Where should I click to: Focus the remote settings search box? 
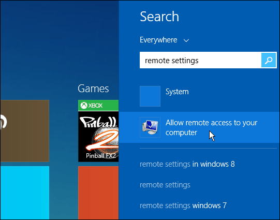[200, 60]
